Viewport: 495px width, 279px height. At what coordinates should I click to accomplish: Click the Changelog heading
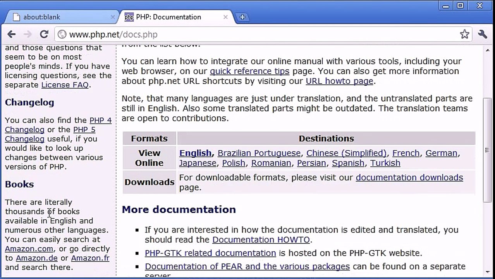pos(29,102)
